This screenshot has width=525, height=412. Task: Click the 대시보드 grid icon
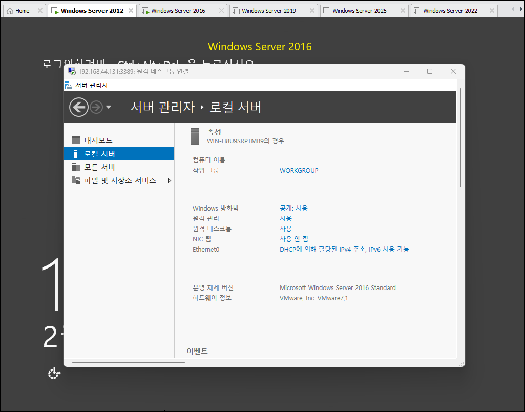[x=76, y=140]
